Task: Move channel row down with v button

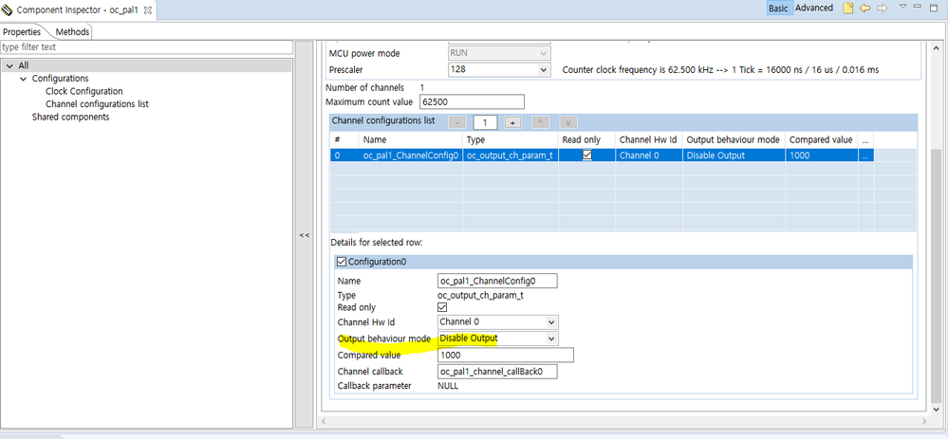Action: pyautogui.click(x=568, y=122)
